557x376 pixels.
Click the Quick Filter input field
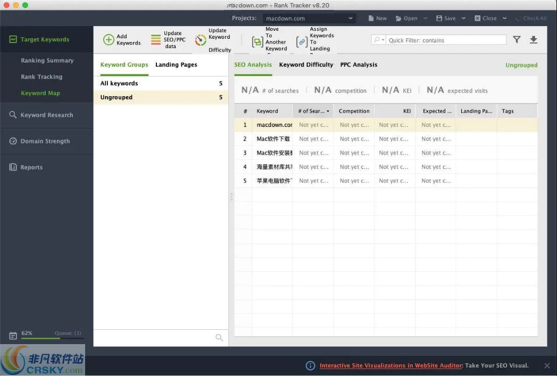coord(446,40)
